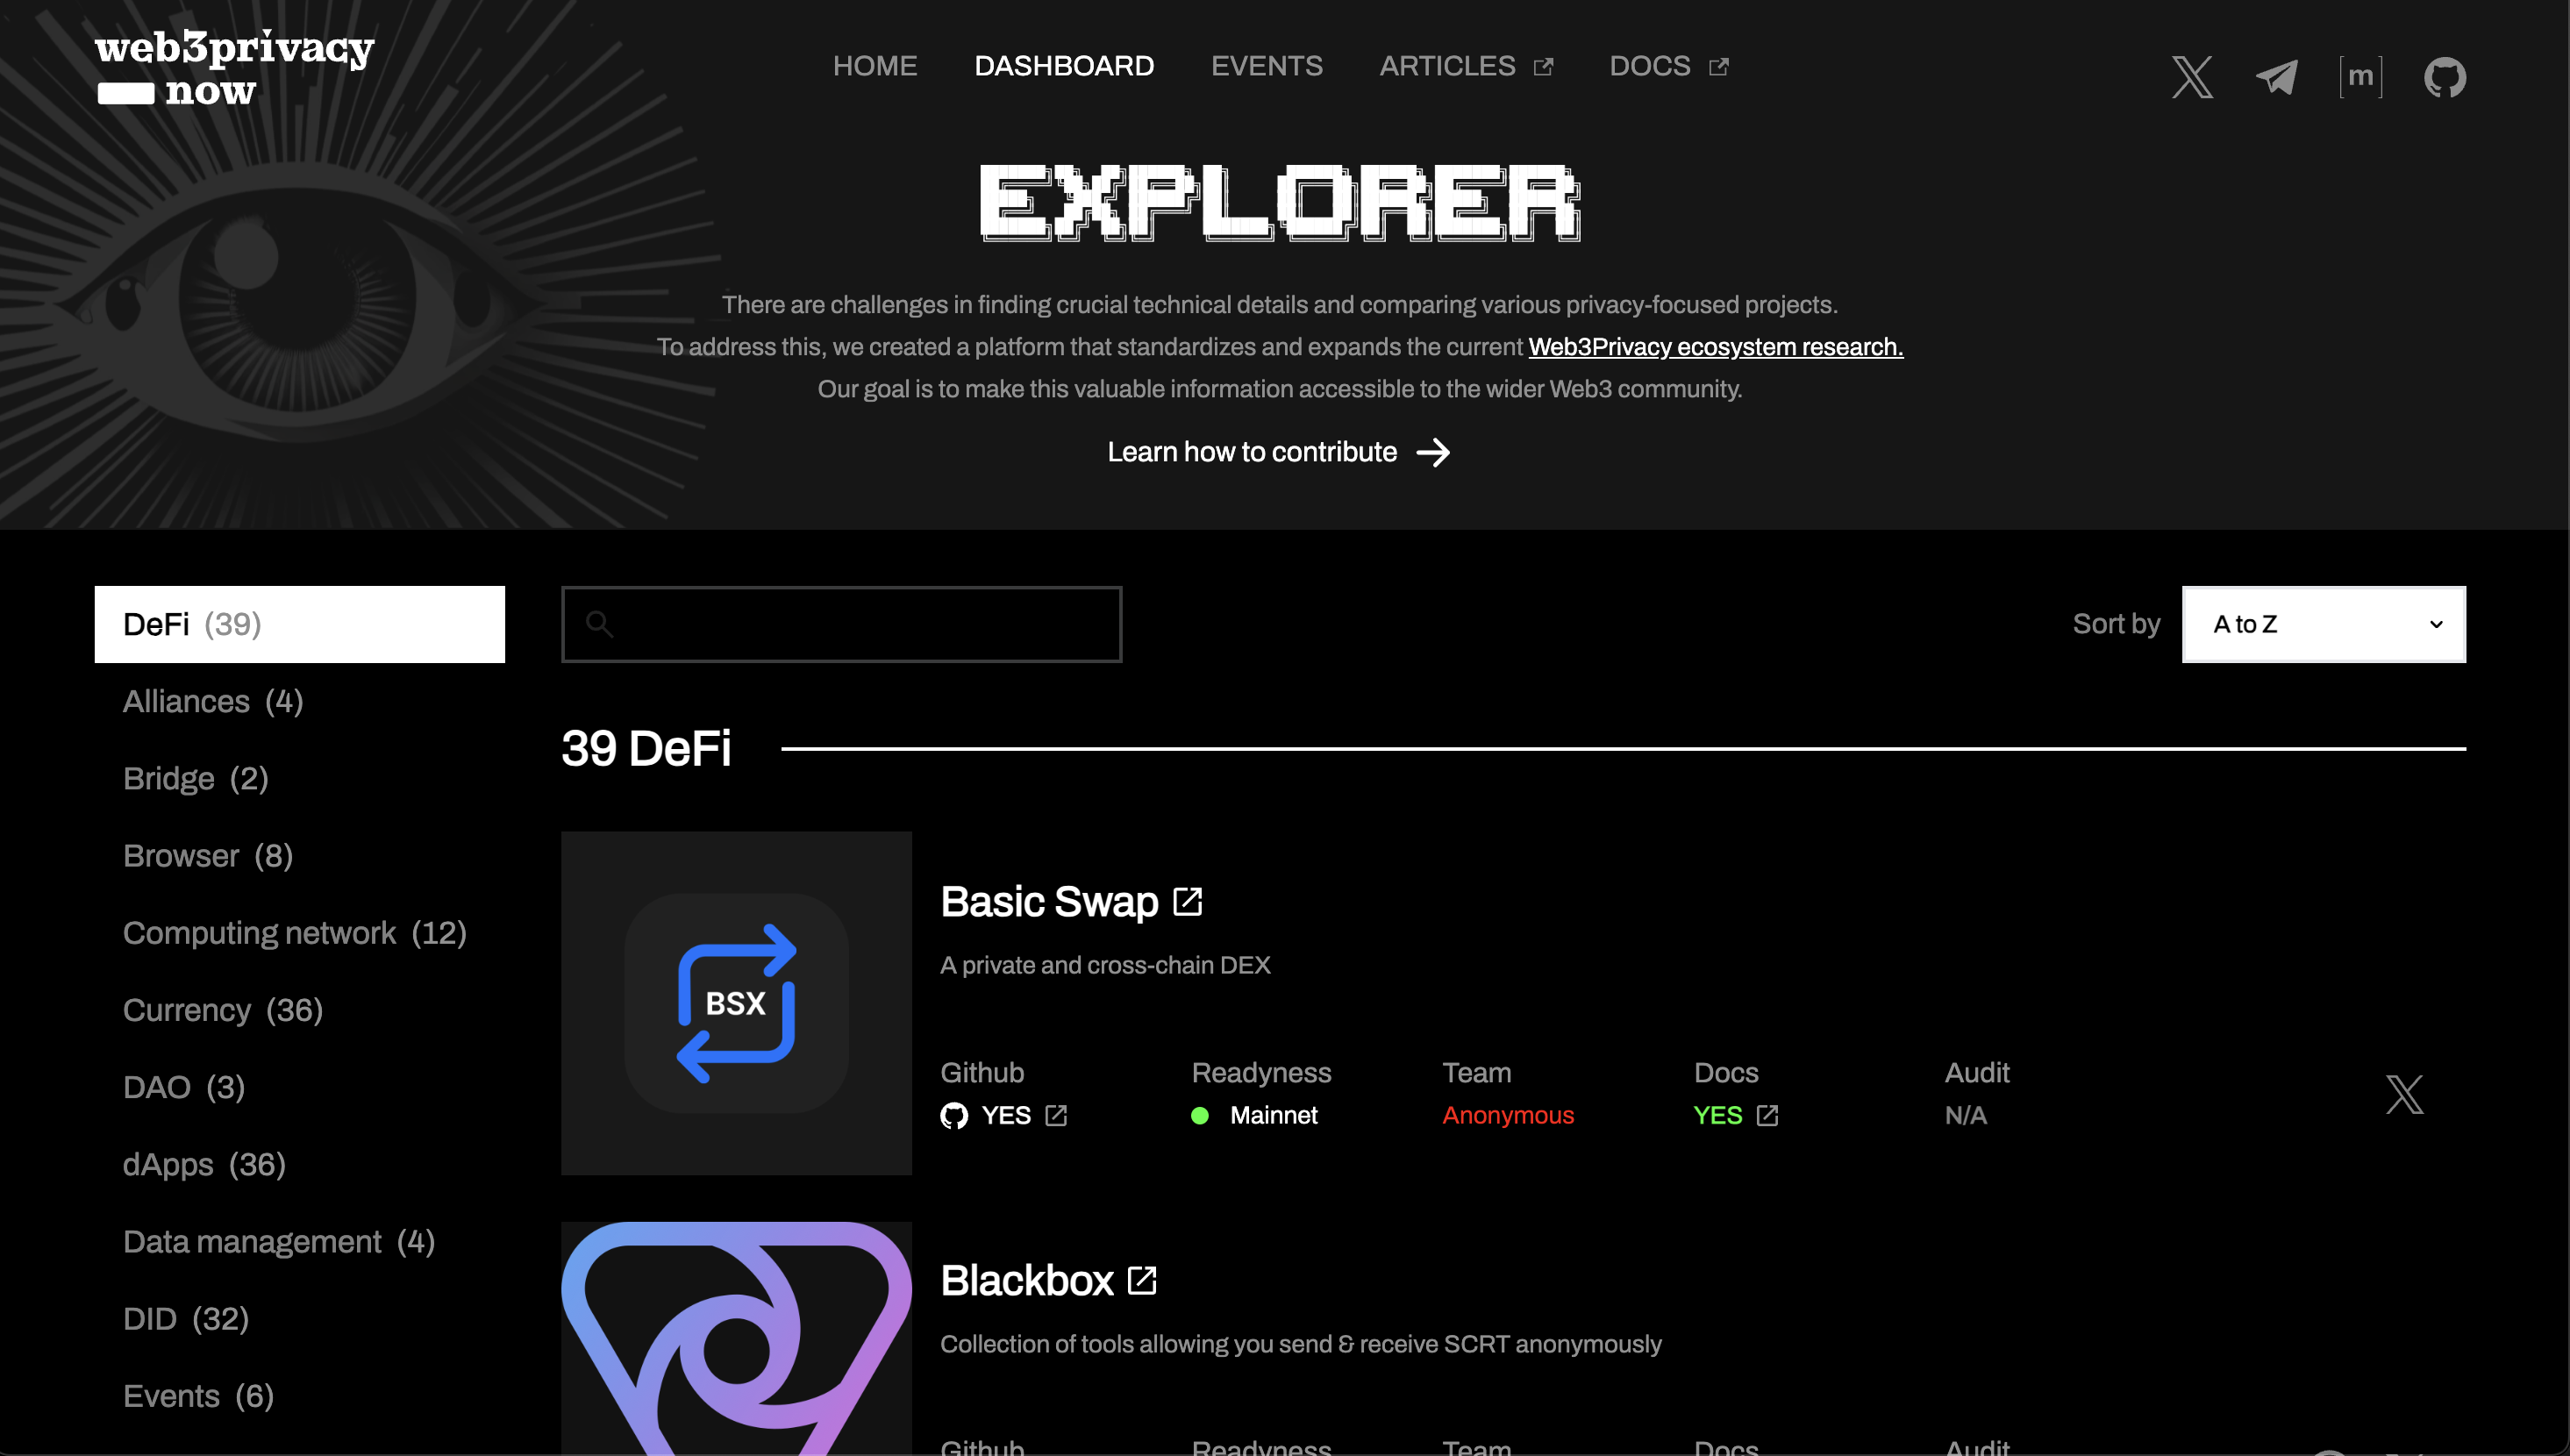The width and height of the screenshot is (2570, 1456).
Task: Click the '39 DeFi' section heading
Action: click(x=646, y=748)
